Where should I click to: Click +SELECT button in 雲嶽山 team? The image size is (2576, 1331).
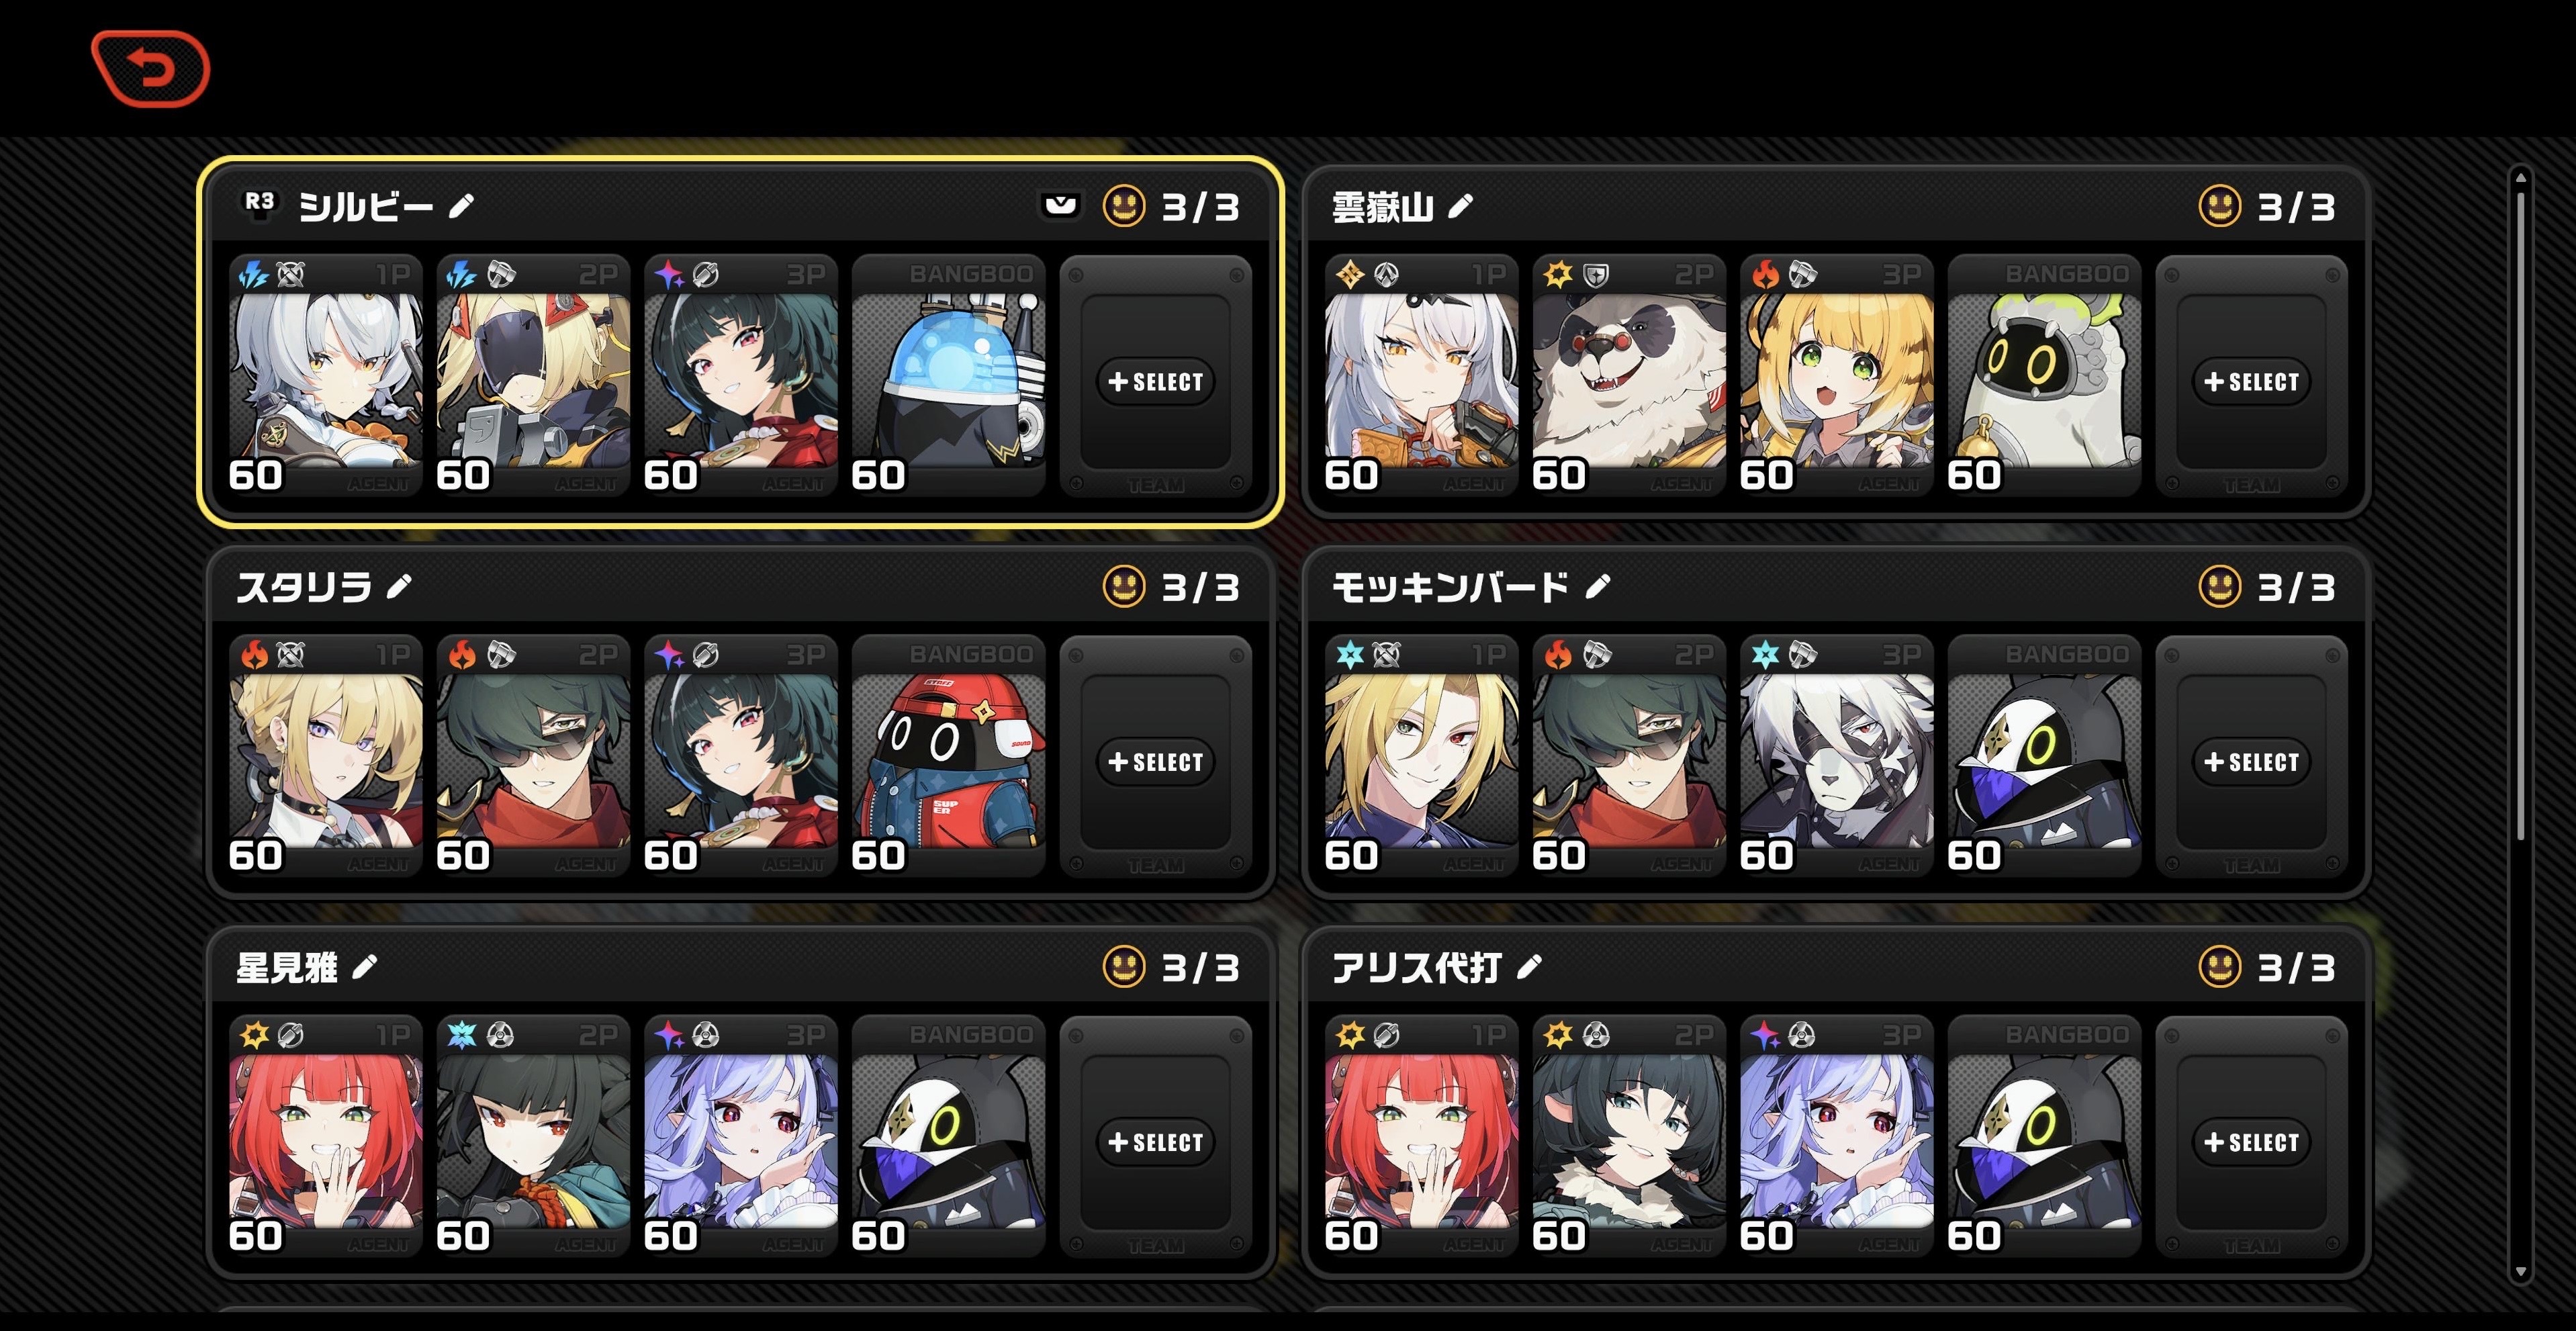(2252, 382)
